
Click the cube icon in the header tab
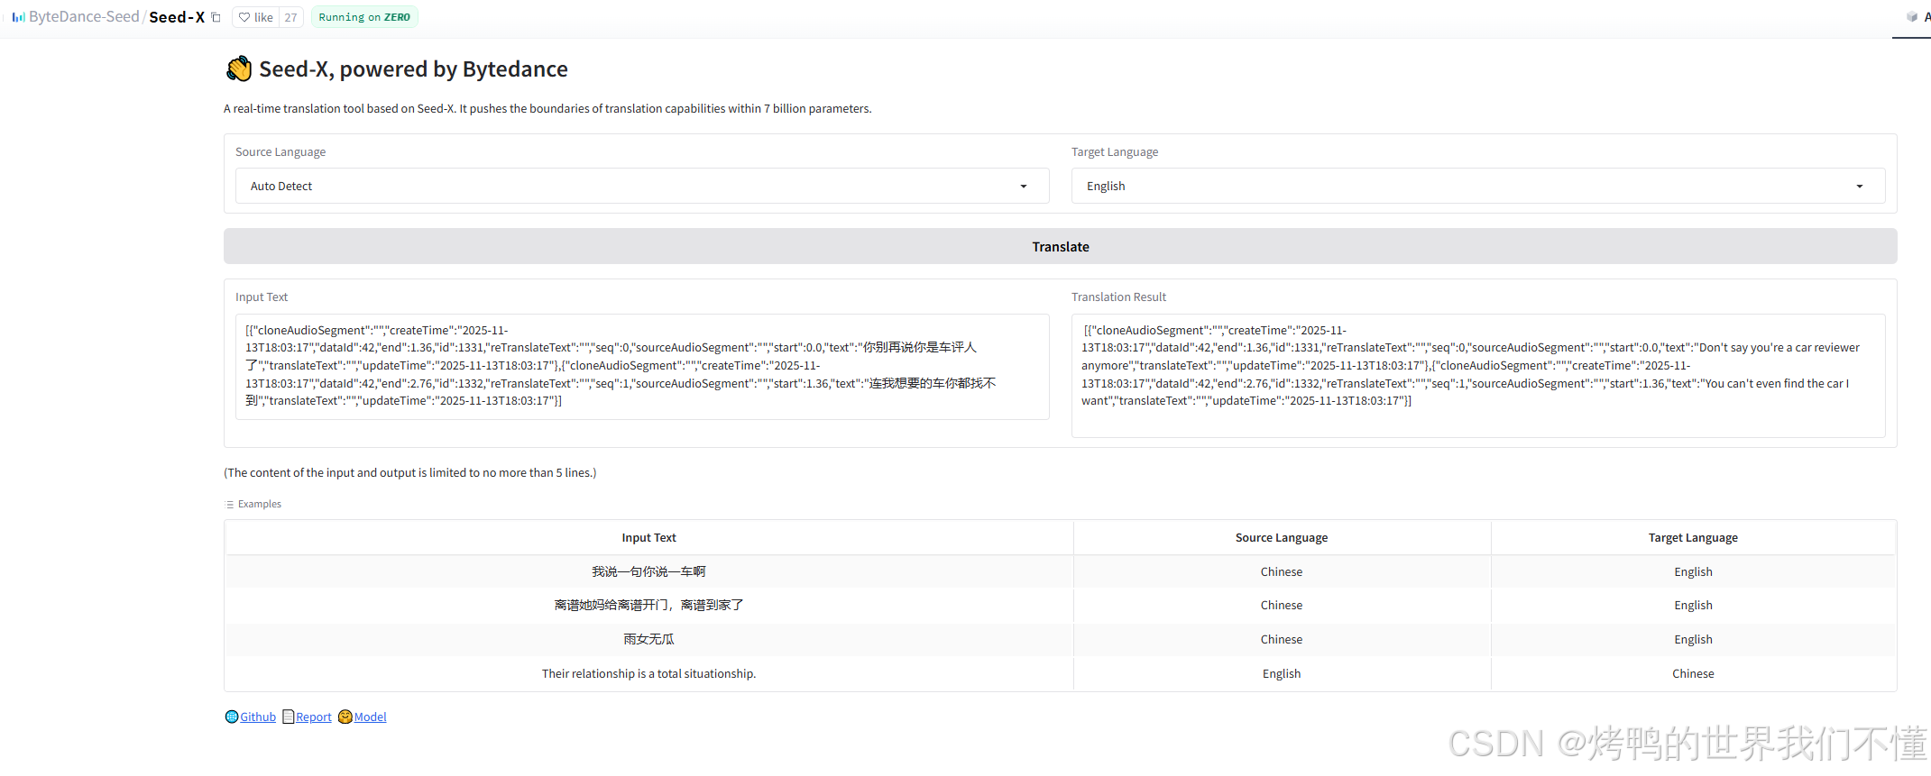(x=1912, y=17)
